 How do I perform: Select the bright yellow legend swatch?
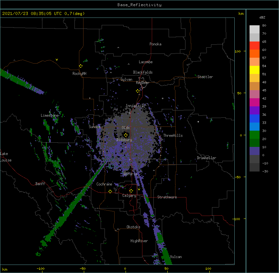point(254,70)
